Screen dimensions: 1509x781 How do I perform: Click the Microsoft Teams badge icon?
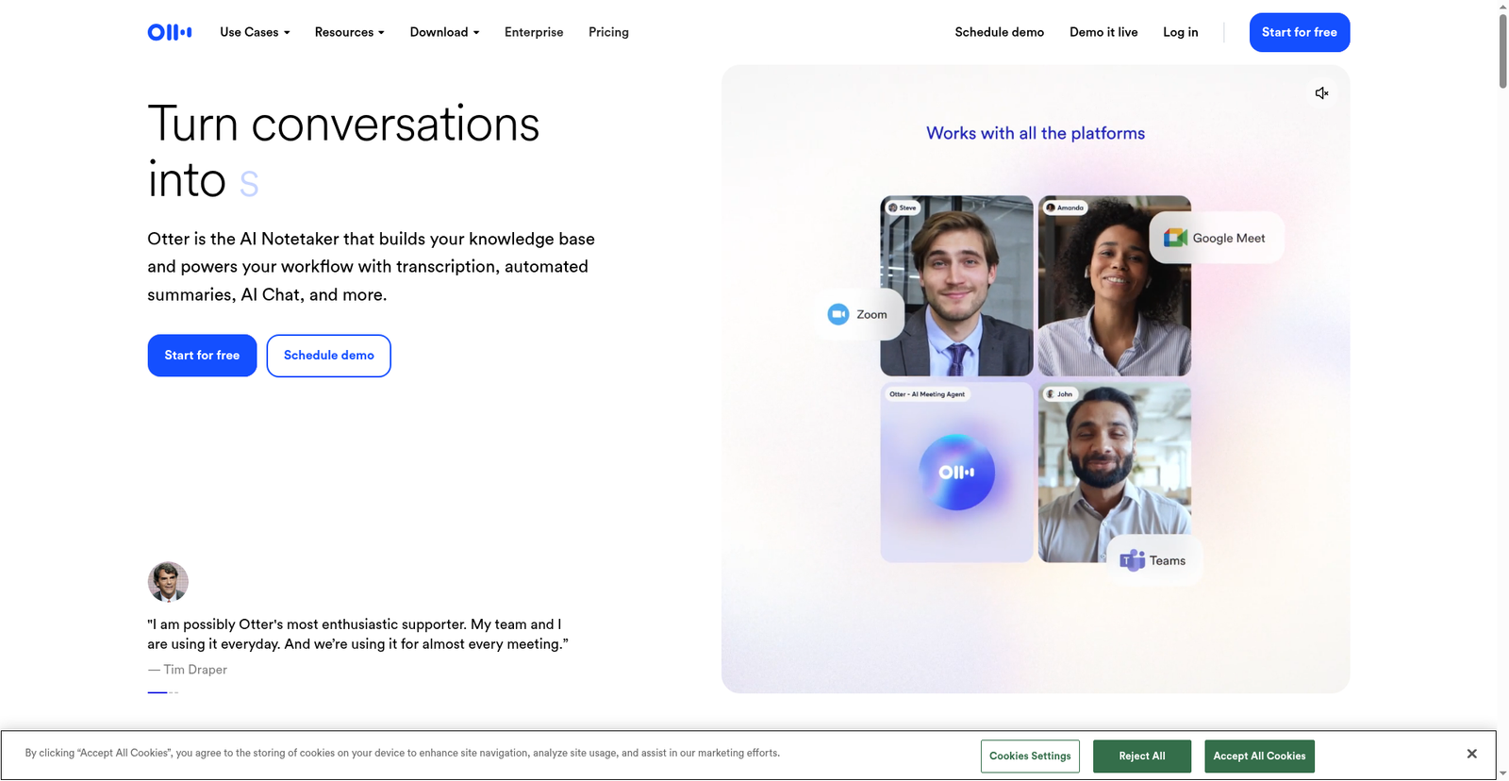(x=1132, y=560)
